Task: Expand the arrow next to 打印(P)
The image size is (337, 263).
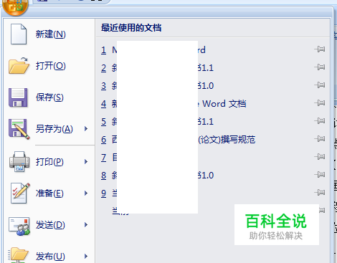Action: 86,162
